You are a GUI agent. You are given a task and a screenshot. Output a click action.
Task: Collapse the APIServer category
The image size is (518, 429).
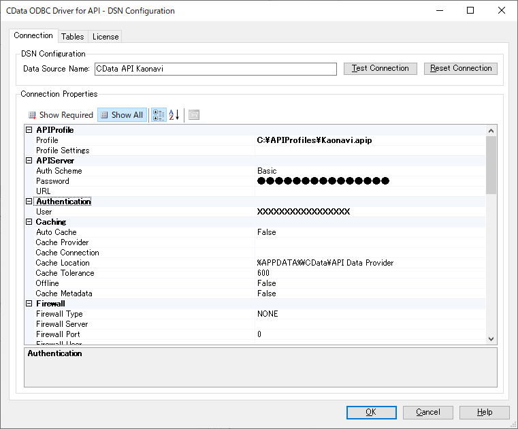tap(29, 161)
